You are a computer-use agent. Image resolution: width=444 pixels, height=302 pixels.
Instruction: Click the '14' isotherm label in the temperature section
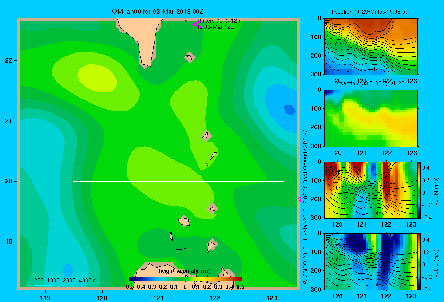tap(376, 69)
